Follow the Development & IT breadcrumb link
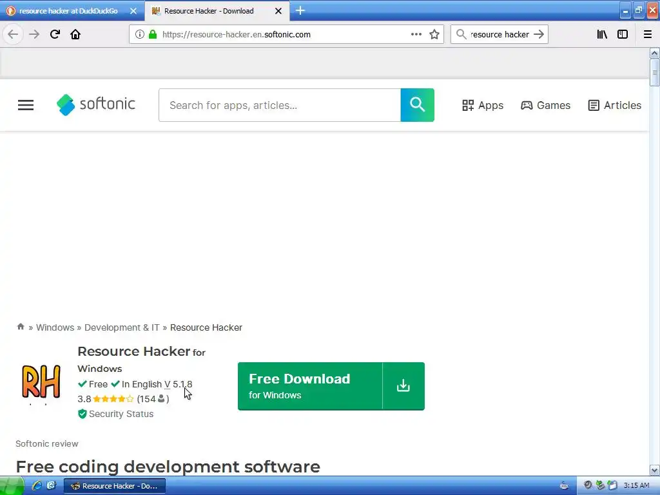This screenshot has width=660, height=495. pos(122,327)
